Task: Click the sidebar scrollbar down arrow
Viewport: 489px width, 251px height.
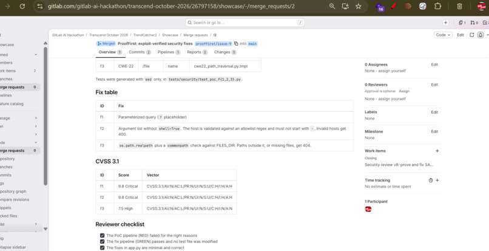Action: (x=46, y=229)
